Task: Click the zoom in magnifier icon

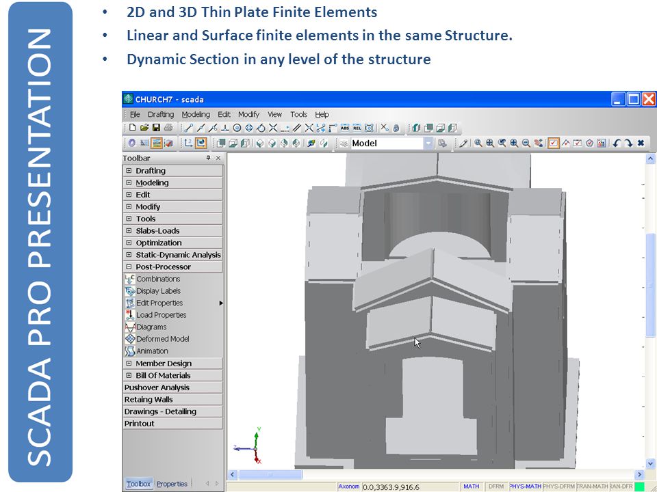Action: 514,143
